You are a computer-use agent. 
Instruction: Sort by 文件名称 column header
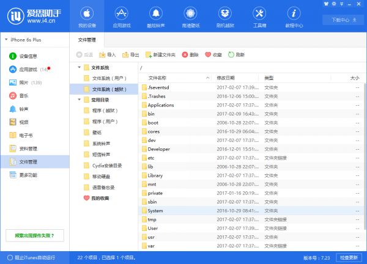pyautogui.click(x=175, y=78)
